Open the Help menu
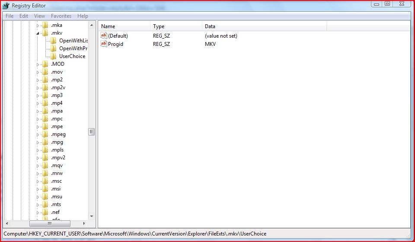 coord(83,16)
